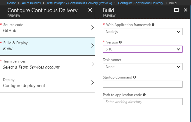Click the Enter working directory field
The width and height of the screenshot is (191, 122).
(143, 101)
